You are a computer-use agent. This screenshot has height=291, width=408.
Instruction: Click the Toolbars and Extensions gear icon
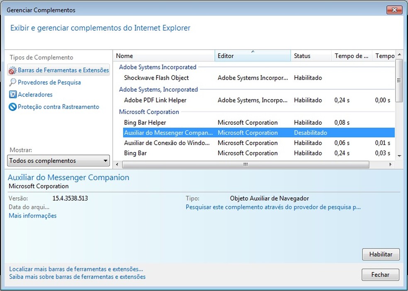(12, 70)
